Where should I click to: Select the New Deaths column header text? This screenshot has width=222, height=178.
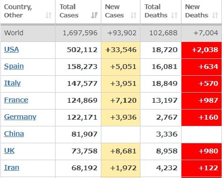tap(196, 11)
